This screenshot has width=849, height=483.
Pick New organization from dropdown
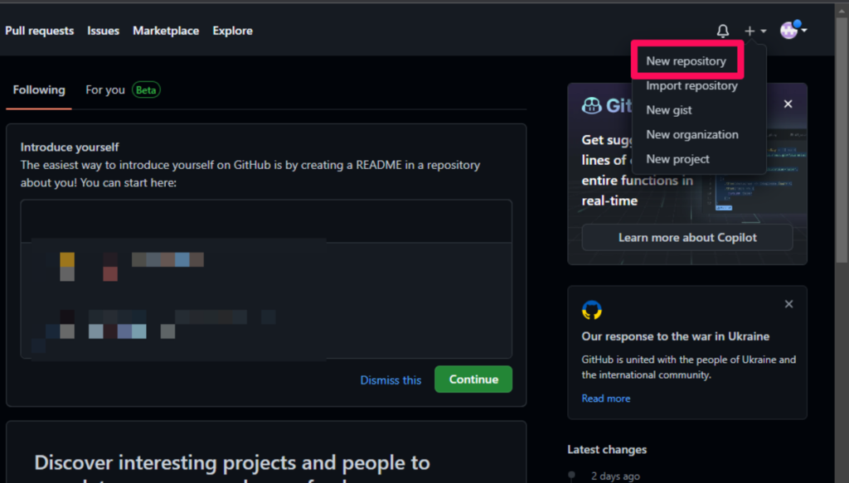coord(691,134)
